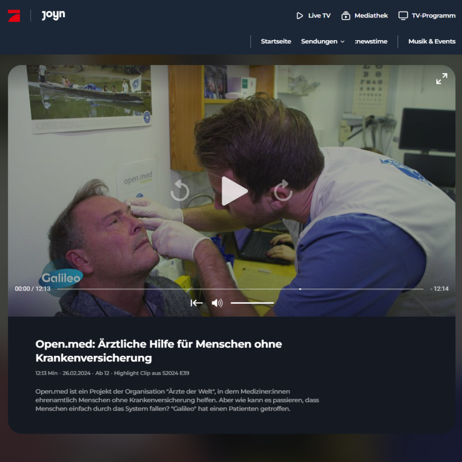Open the TV-Programm guide

[426, 16]
